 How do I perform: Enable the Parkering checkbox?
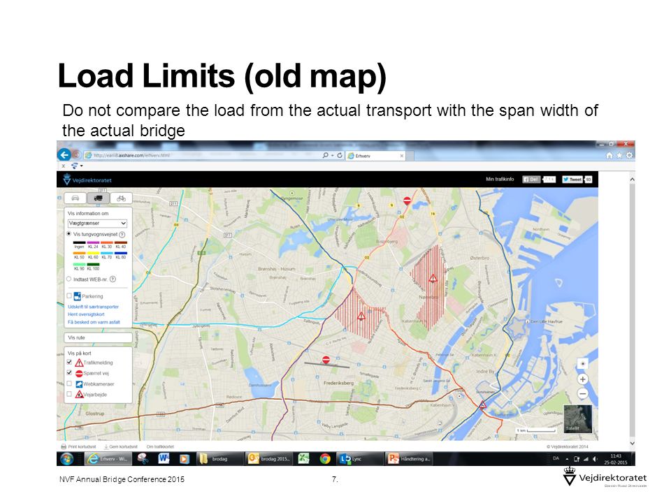point(69,296)
